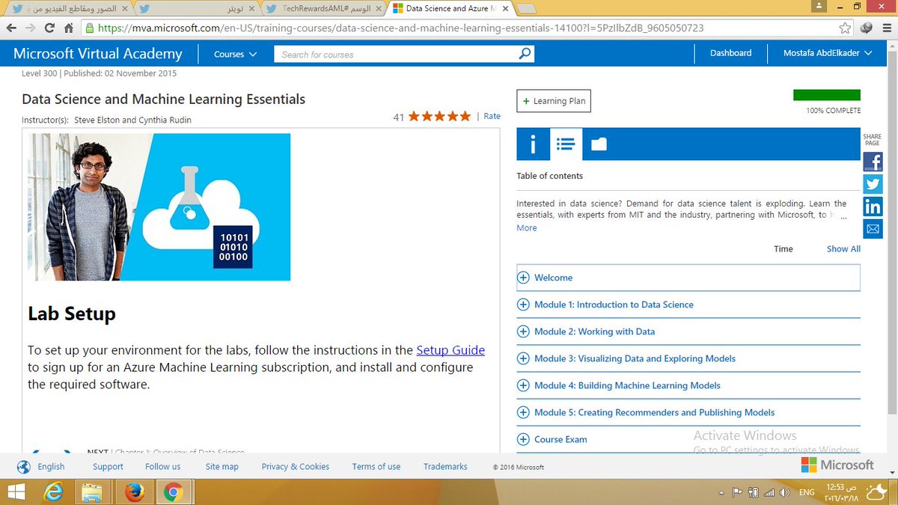
Task: Click the network signal tray icon
Action: tap(768, 492)
